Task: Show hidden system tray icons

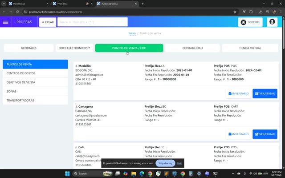Action: tap(233, 174)
